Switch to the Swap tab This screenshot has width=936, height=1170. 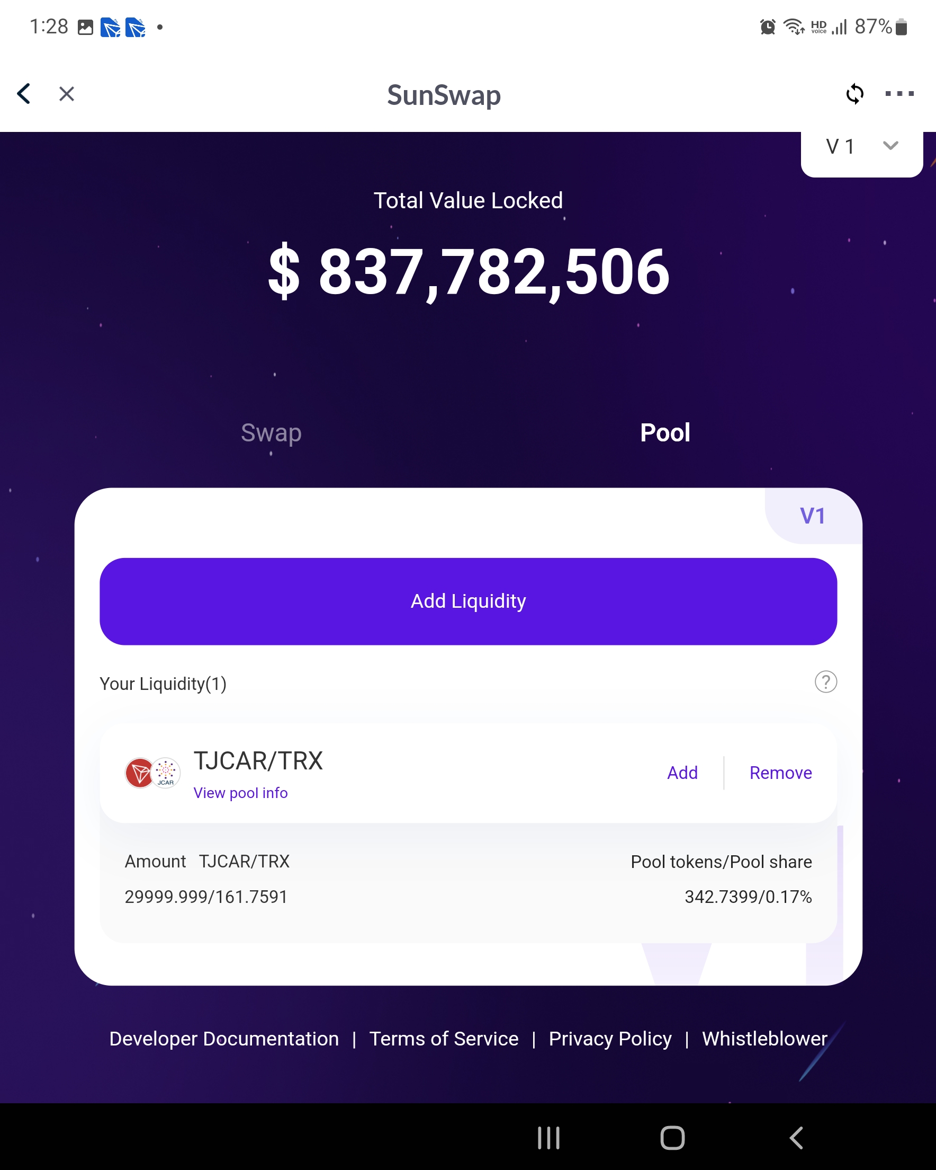(271, 433)
